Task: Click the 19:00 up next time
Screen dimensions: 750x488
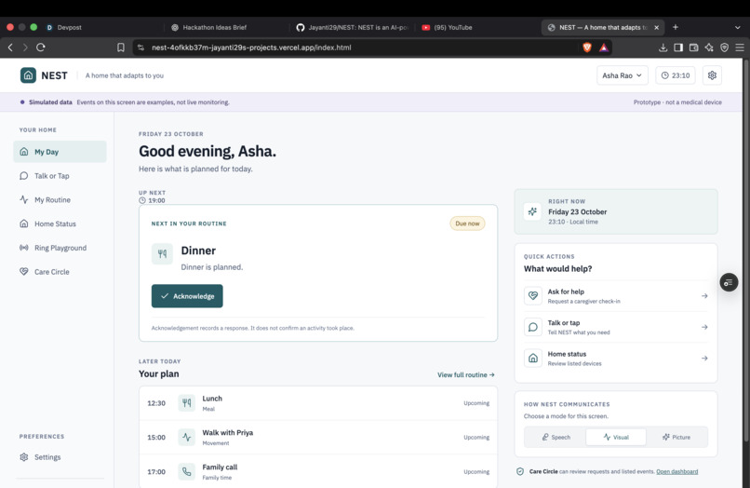Action: (x=152, y=200)
